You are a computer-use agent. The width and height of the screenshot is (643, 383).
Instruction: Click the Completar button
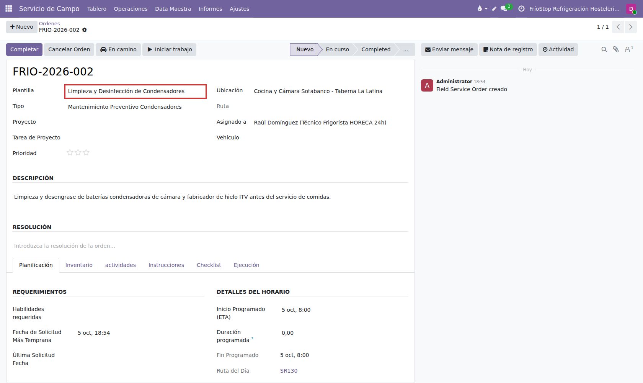[x=24, y=49]
